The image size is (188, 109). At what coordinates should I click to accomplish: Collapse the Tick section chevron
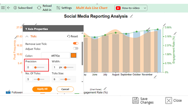(27, 37)
